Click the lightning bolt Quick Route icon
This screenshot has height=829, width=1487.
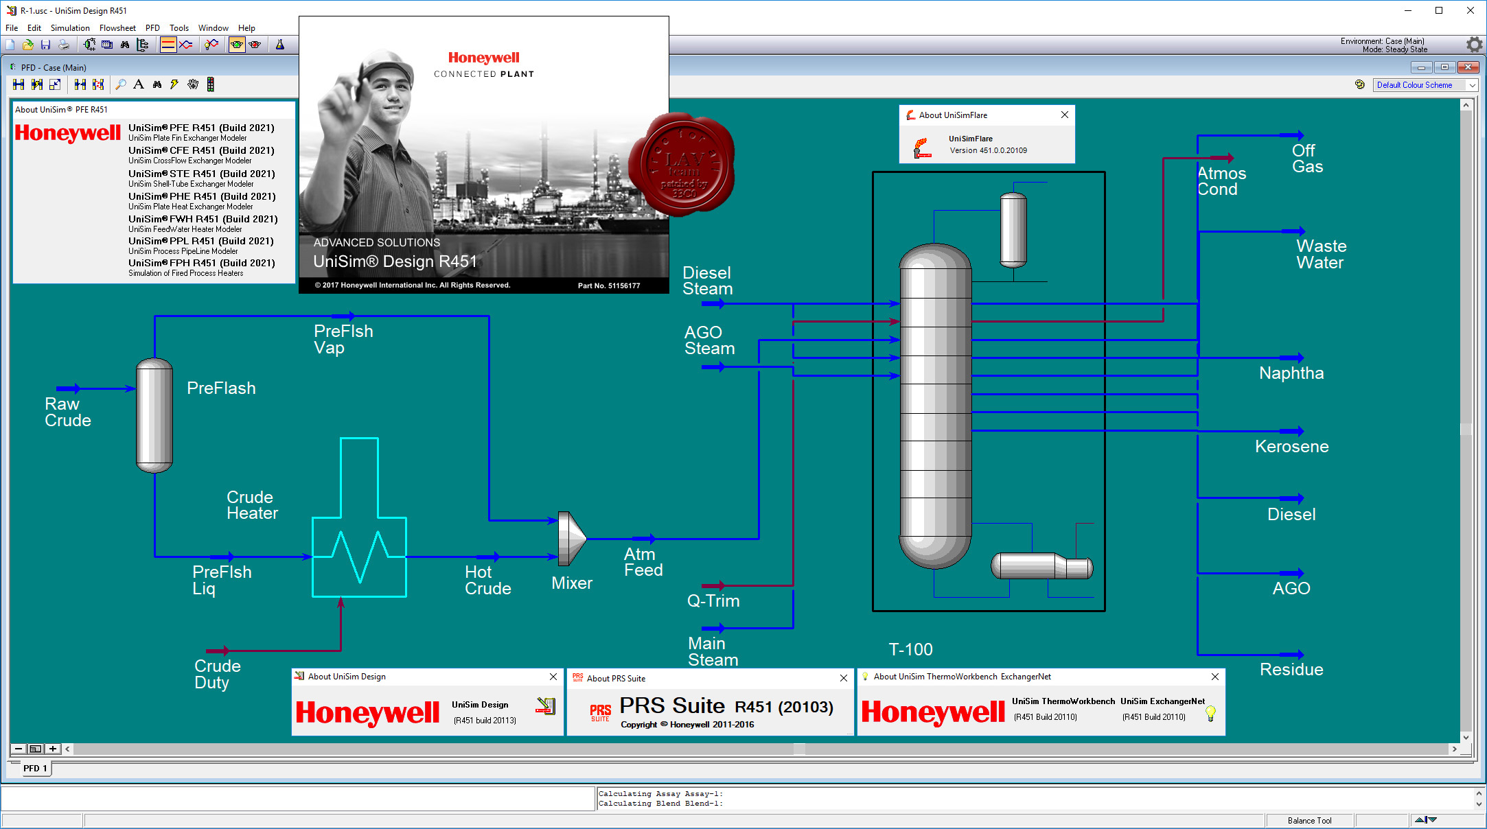coord(174,84)
